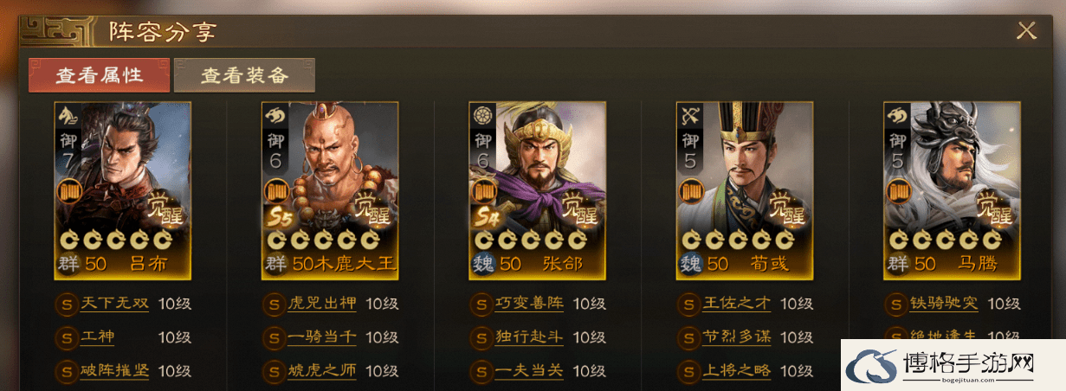Open the 虎兕出柙 skill link
The image size is (1066, 391).
[322, 304]
